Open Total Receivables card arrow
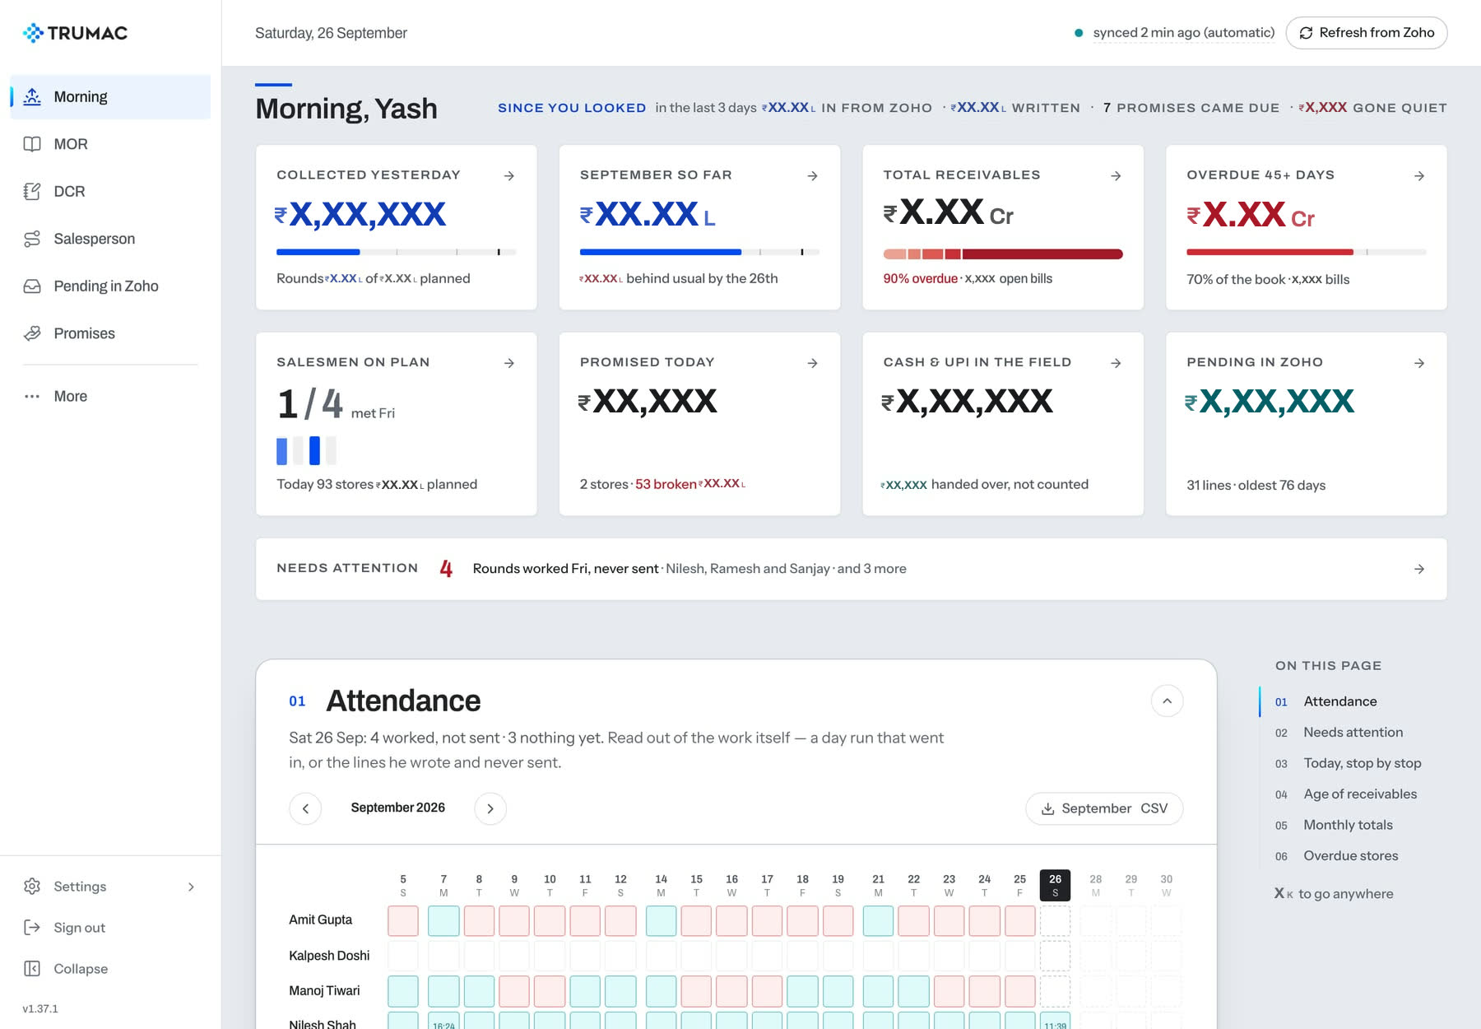 click(x=1116, y=175)
